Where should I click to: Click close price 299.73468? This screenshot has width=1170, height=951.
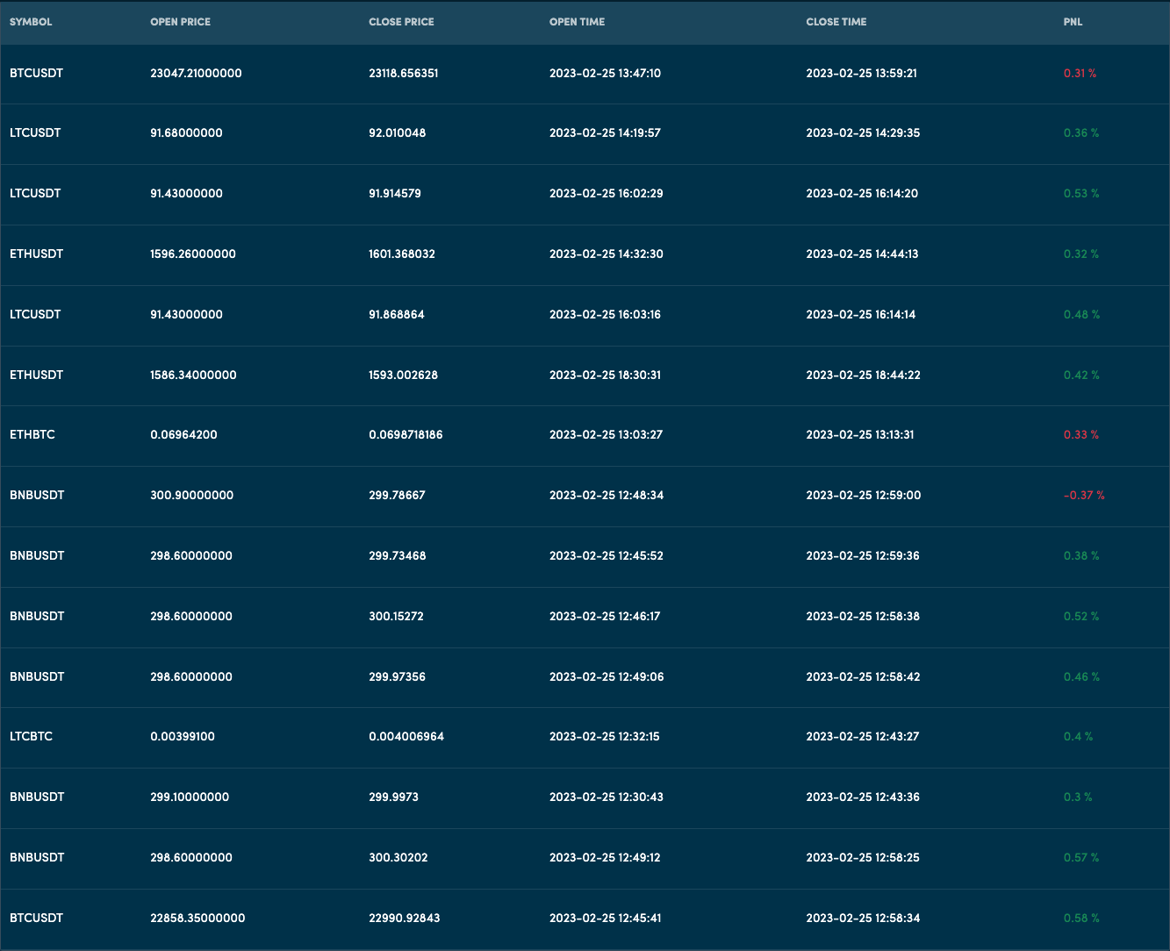398,555
